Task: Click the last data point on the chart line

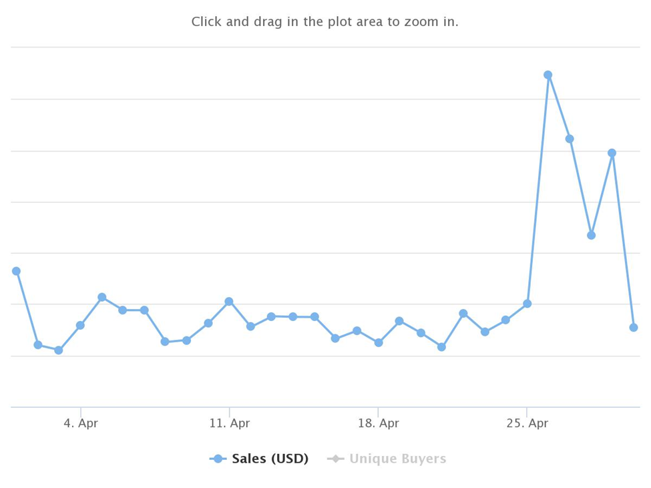Action: (x=634, y=328)
